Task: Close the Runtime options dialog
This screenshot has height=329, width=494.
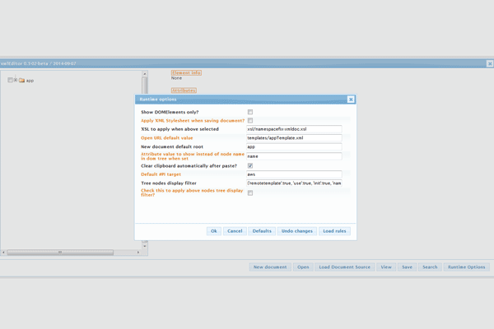Action: tap(351, 100)
